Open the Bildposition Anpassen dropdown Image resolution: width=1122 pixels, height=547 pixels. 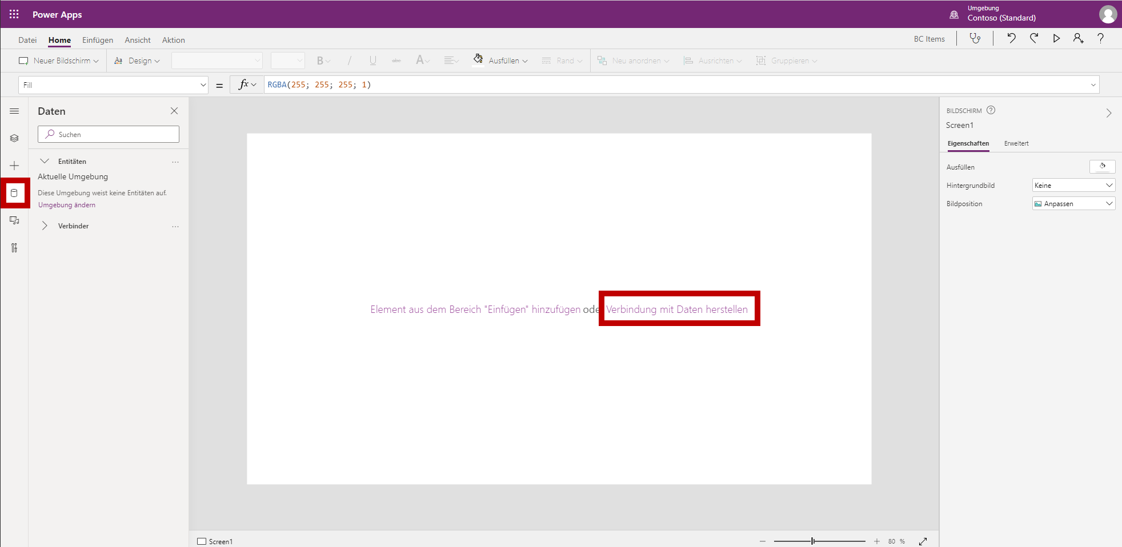(1073, 204)
